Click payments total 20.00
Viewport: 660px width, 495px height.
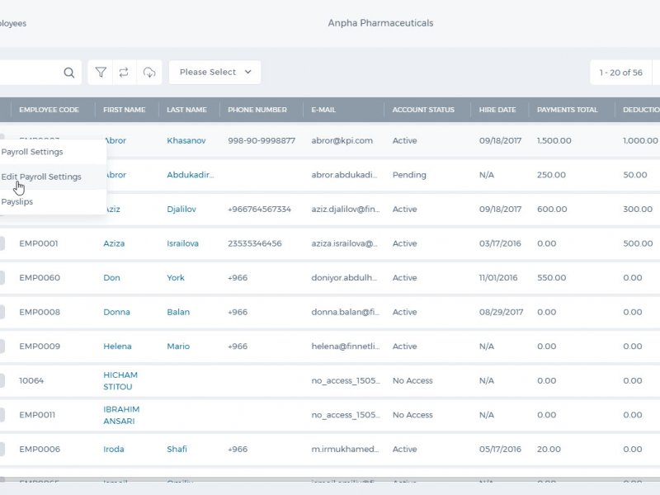click(x=549, y=449)
